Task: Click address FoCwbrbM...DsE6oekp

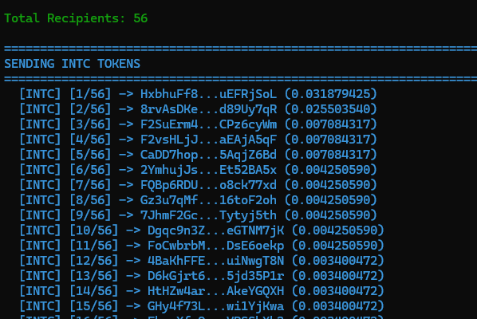Action: [215, 246]
